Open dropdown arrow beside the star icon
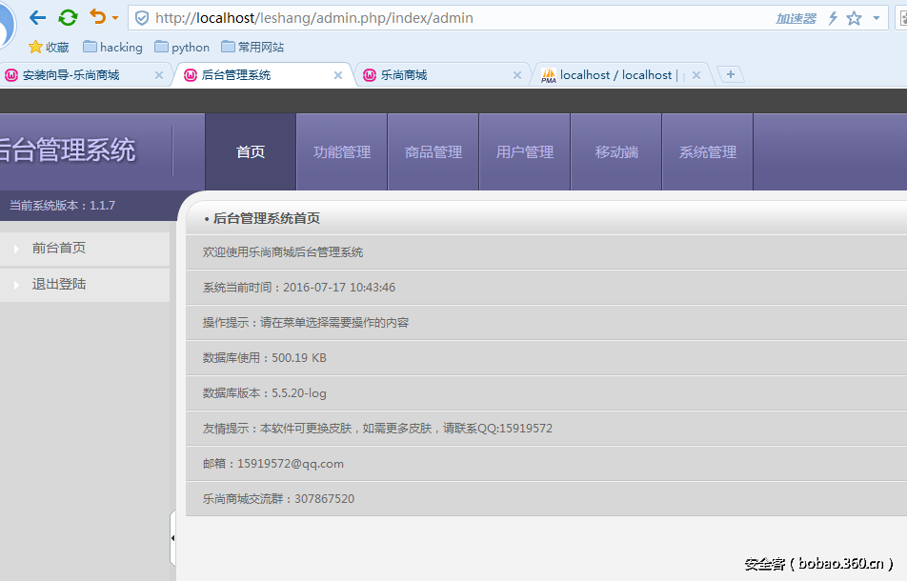907x581 pixels. click(x=876, y=18)
